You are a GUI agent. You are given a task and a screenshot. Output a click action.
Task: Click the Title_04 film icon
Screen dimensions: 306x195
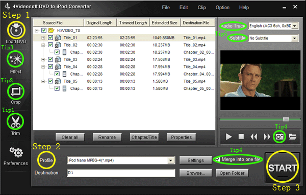58,67
